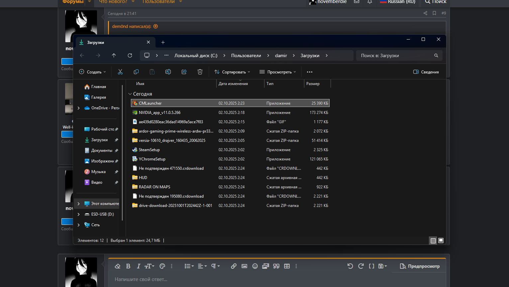Click the search box Поиск в: Загрузки
Screen dimensions: 509x287
(395, 55)
